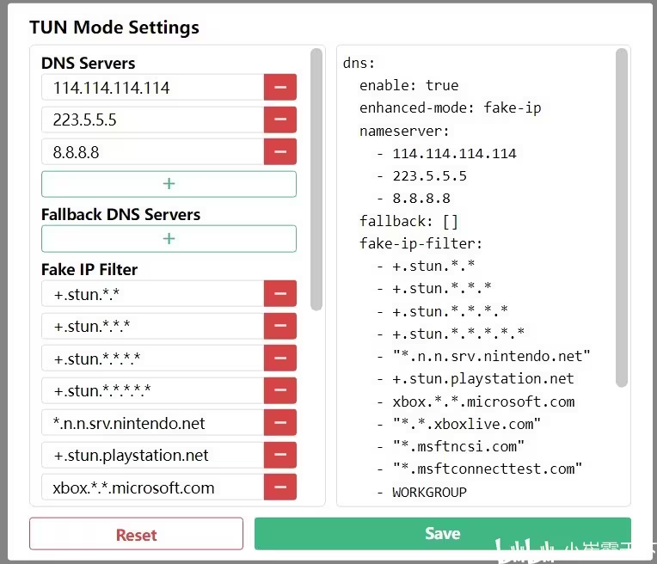Save the TUN mode settings

[x=442, y=533]
